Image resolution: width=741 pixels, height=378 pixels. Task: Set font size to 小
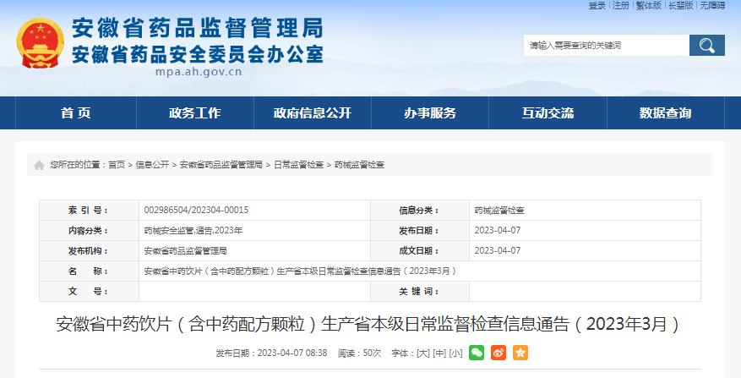click(455, 353)
